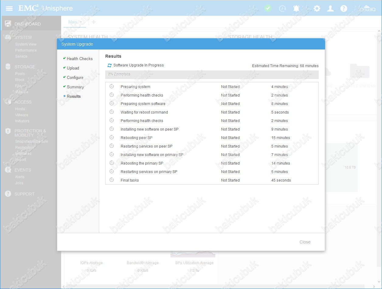The height and width of the screenshot is (289, 382).
Task: Click the Dashboard icon in sidebar
Action: tap(8, 24)
